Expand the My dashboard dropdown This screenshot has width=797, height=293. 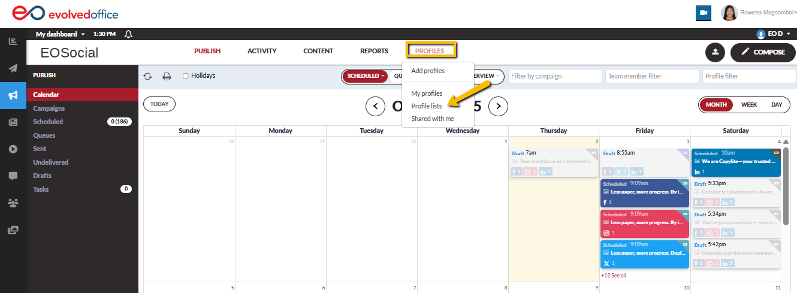tap(61, 34)
